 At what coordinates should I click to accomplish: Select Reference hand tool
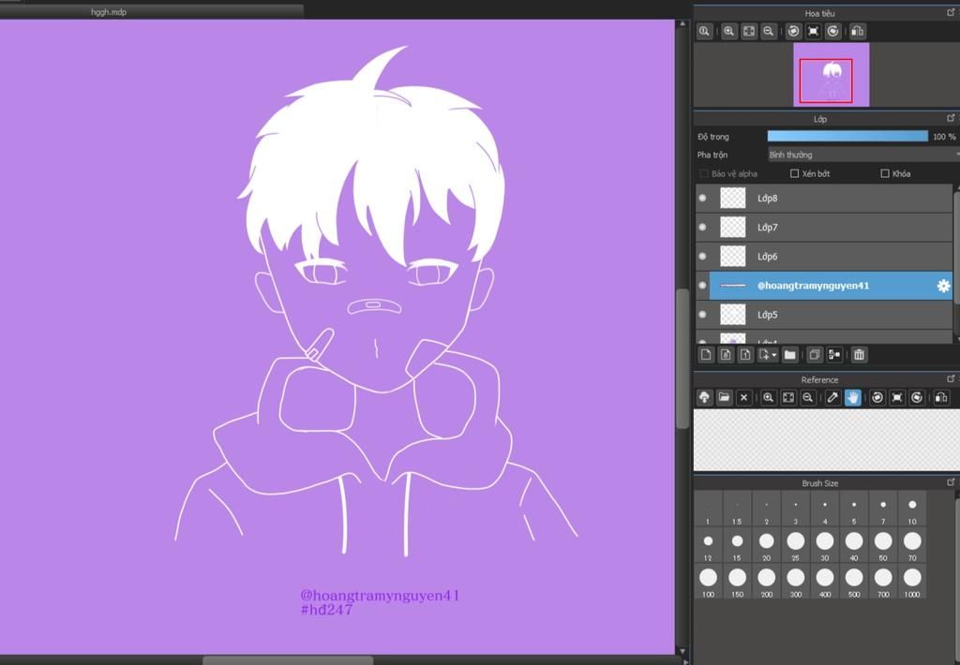pyautogui.click(x=852, y=398)
